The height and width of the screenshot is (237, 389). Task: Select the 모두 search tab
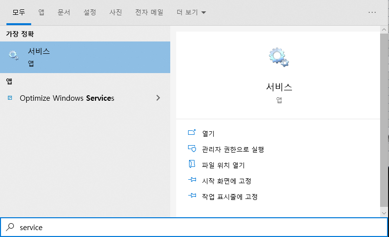coord(19,12)
